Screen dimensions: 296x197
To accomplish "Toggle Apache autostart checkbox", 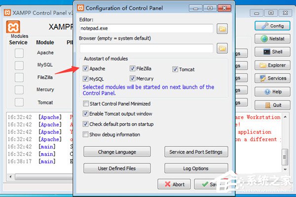I will coord(85,68).
